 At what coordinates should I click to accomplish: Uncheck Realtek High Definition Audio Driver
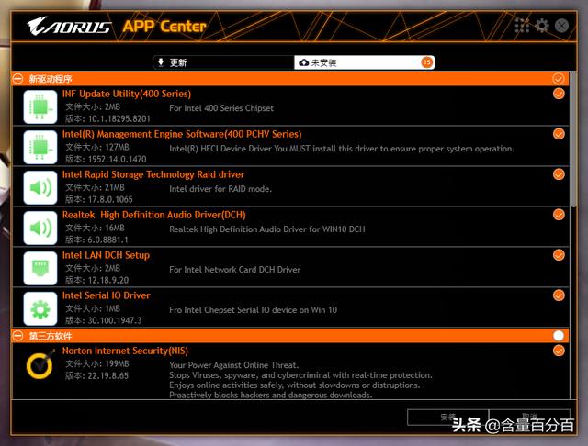tap(559, 215)
